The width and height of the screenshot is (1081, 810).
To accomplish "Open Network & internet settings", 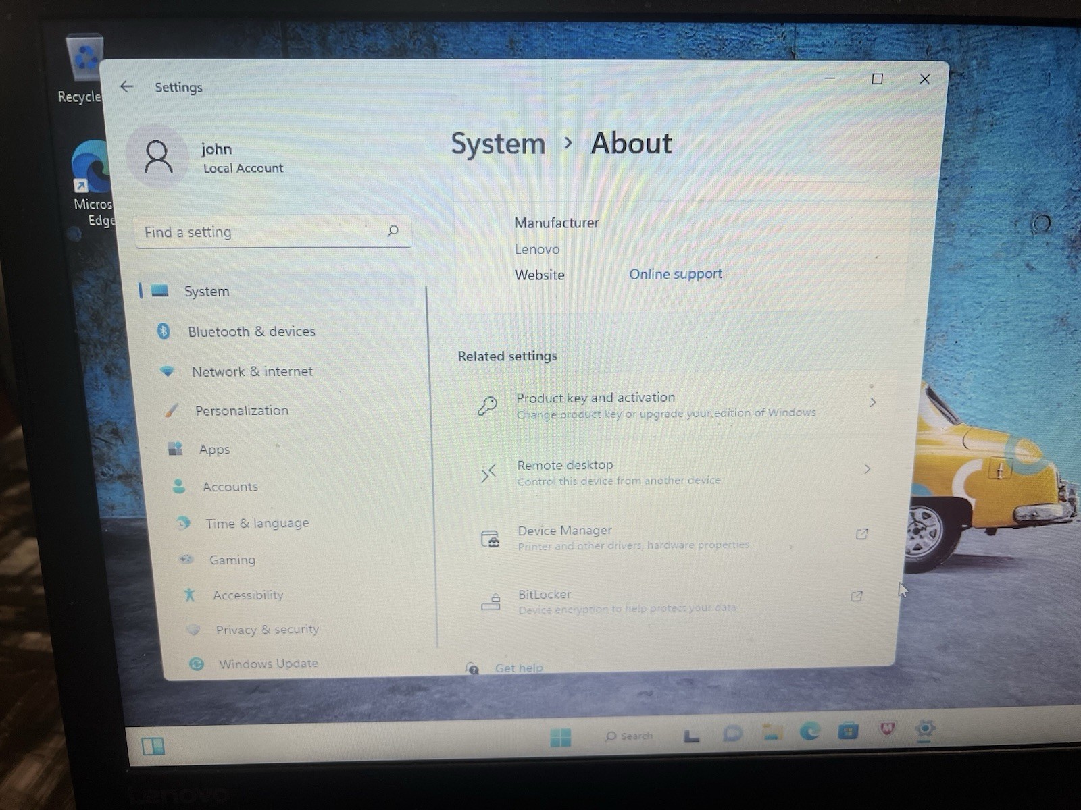I will click(252, 371).
